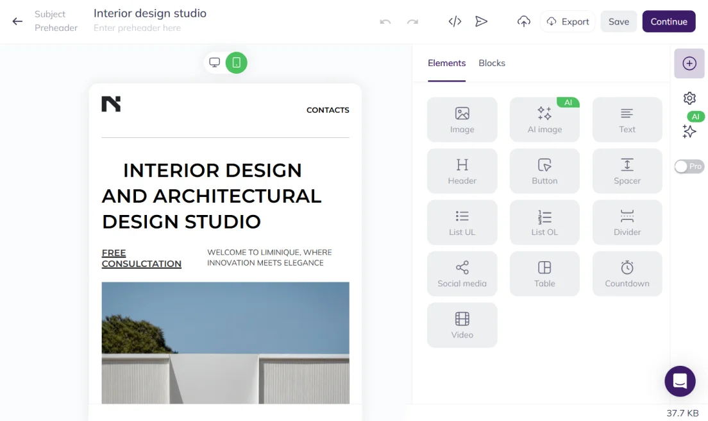Add the Divider element

point(627,223)
